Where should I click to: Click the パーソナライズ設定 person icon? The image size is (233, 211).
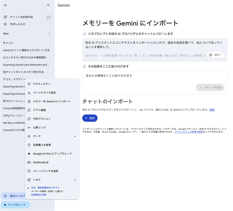tap(29, 92)
